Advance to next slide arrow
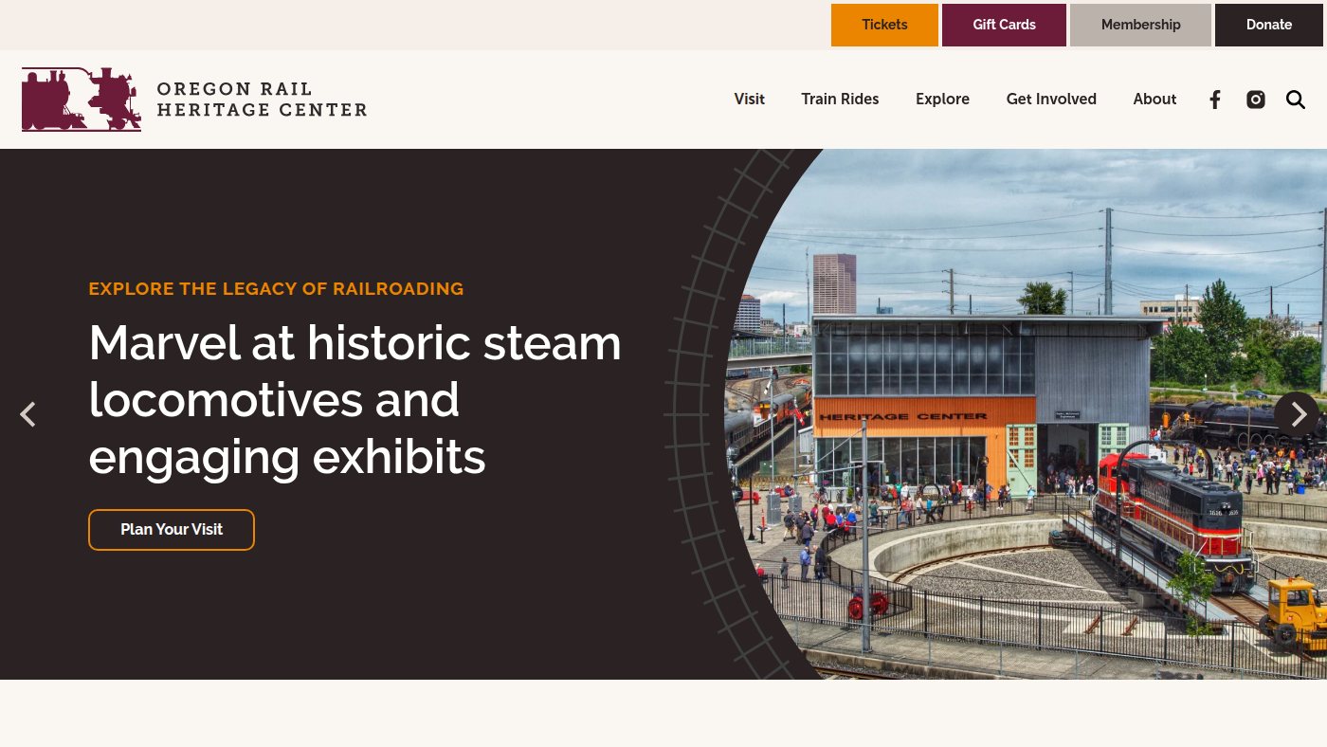Viewport: 1327px width, 747px height. [x=1297, y=414]
